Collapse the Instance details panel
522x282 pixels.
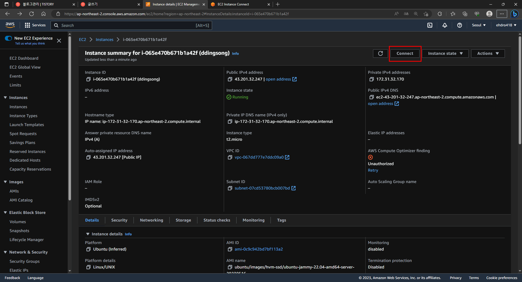click(88, 234)
